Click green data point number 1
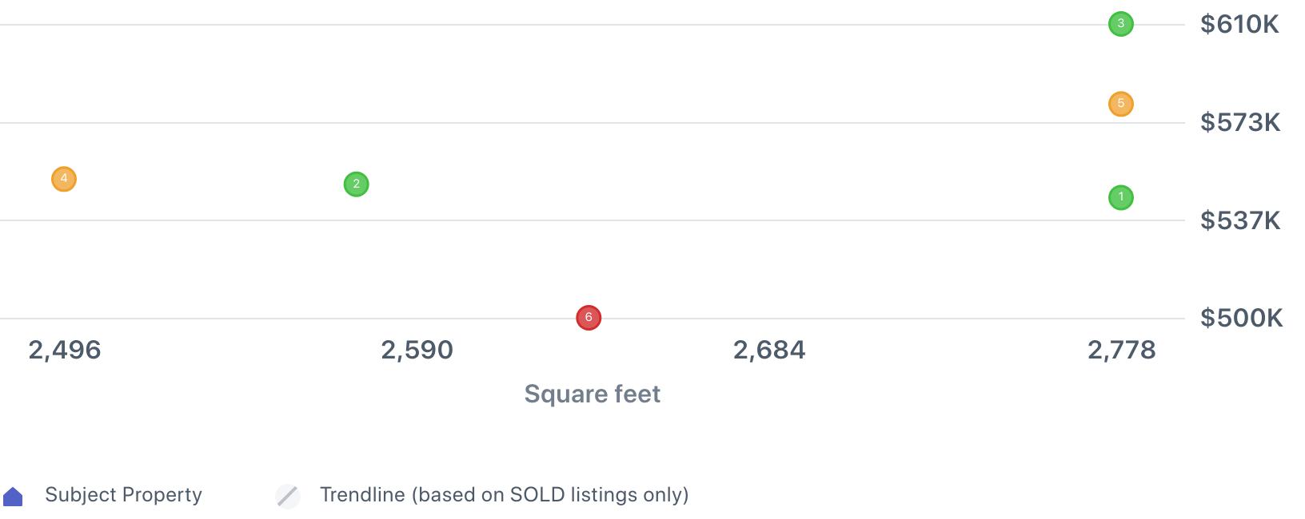Screen dimensions: 1305x519 pos(1120,197)
